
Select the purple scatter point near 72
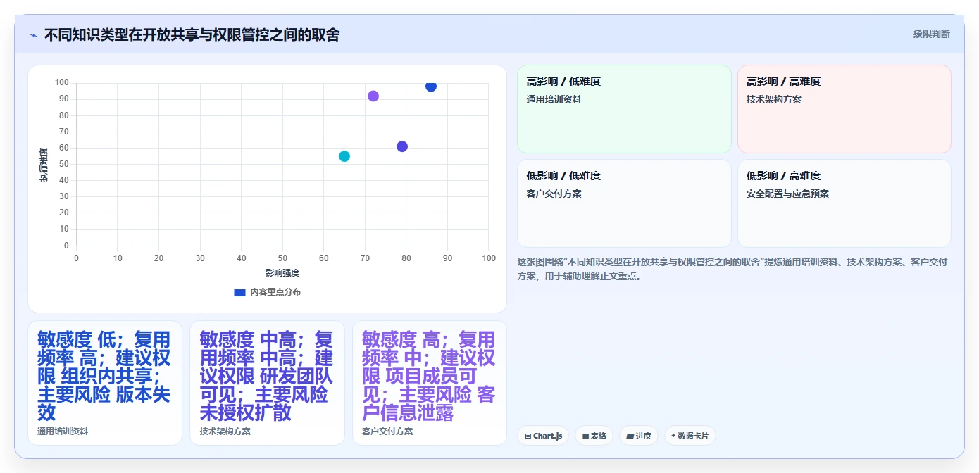[x=373, y=96]
